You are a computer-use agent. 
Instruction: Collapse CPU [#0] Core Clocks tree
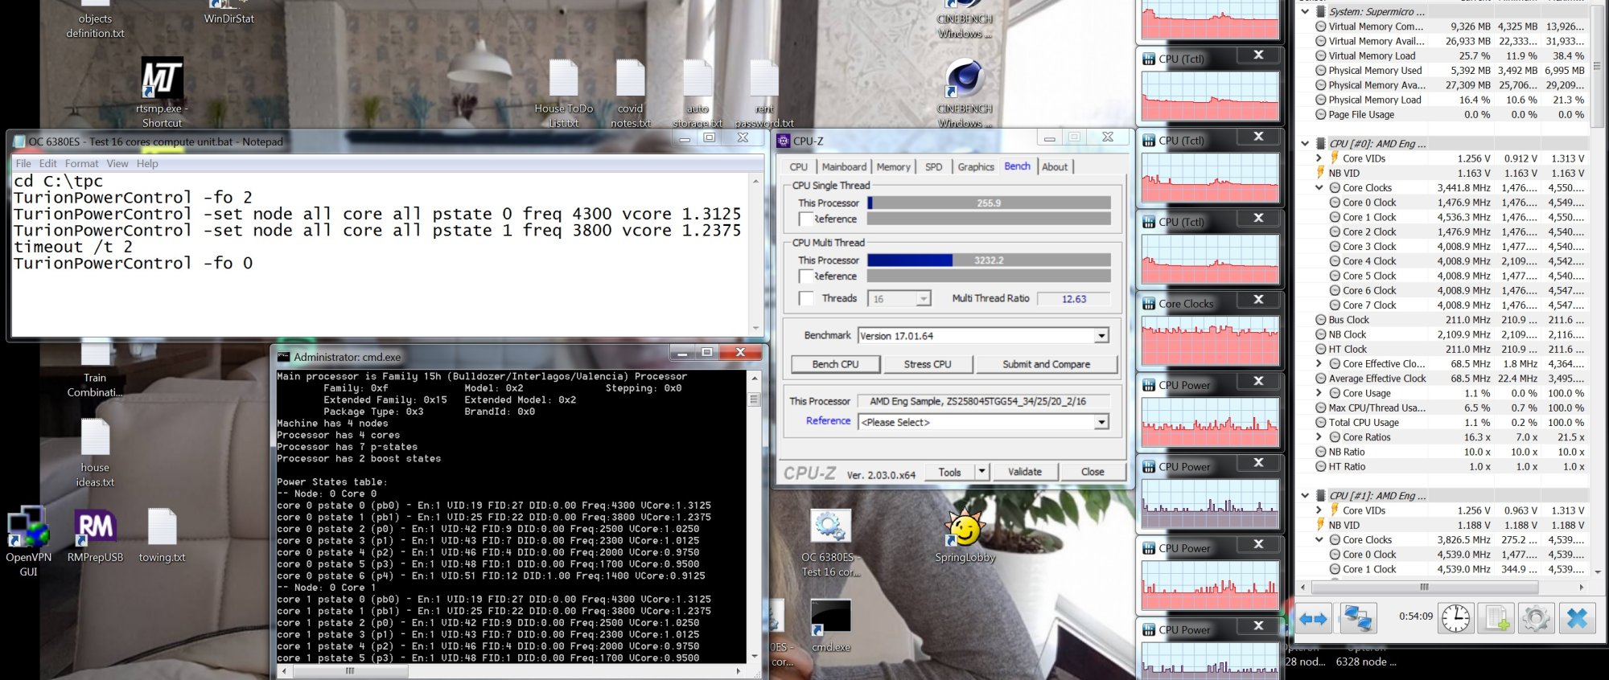pos(1319,187)
